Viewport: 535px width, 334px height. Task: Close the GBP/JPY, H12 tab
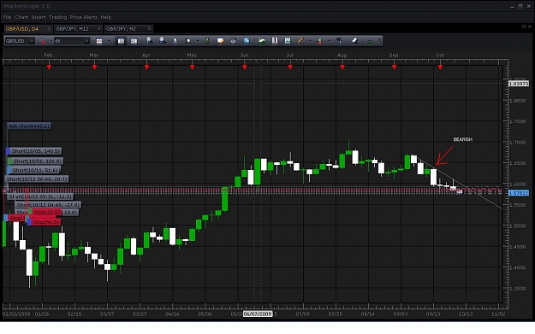coord(99,29)
